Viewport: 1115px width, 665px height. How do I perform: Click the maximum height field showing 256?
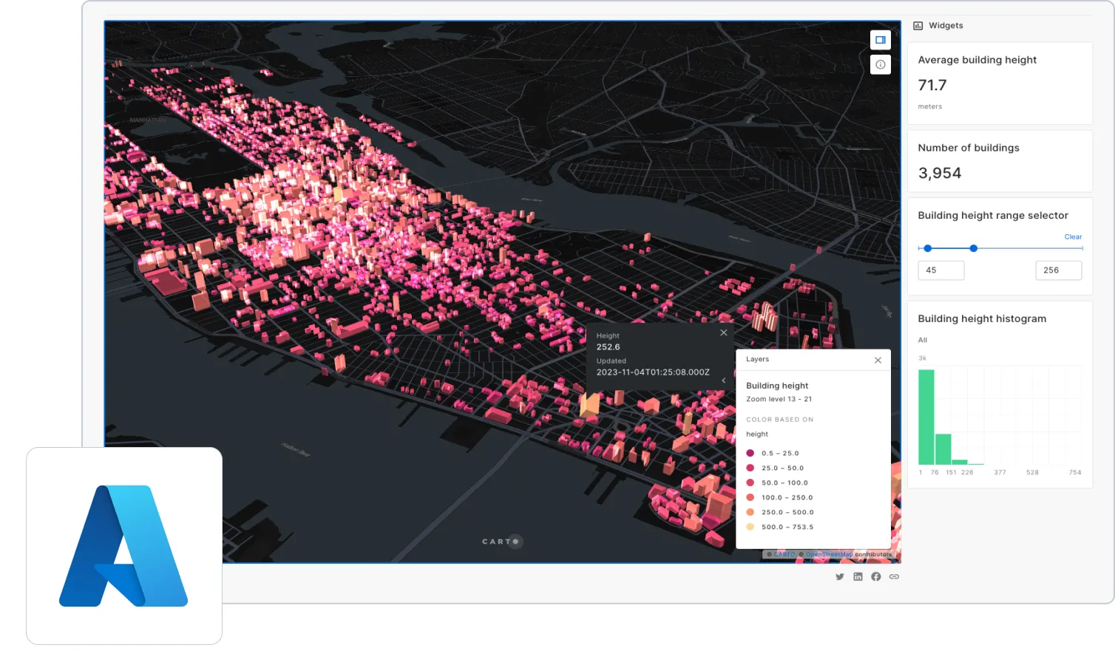click(1058, 270)
